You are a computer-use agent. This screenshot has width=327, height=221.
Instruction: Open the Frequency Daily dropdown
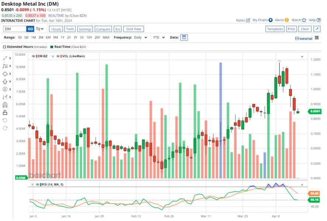[x=140, y=38]
